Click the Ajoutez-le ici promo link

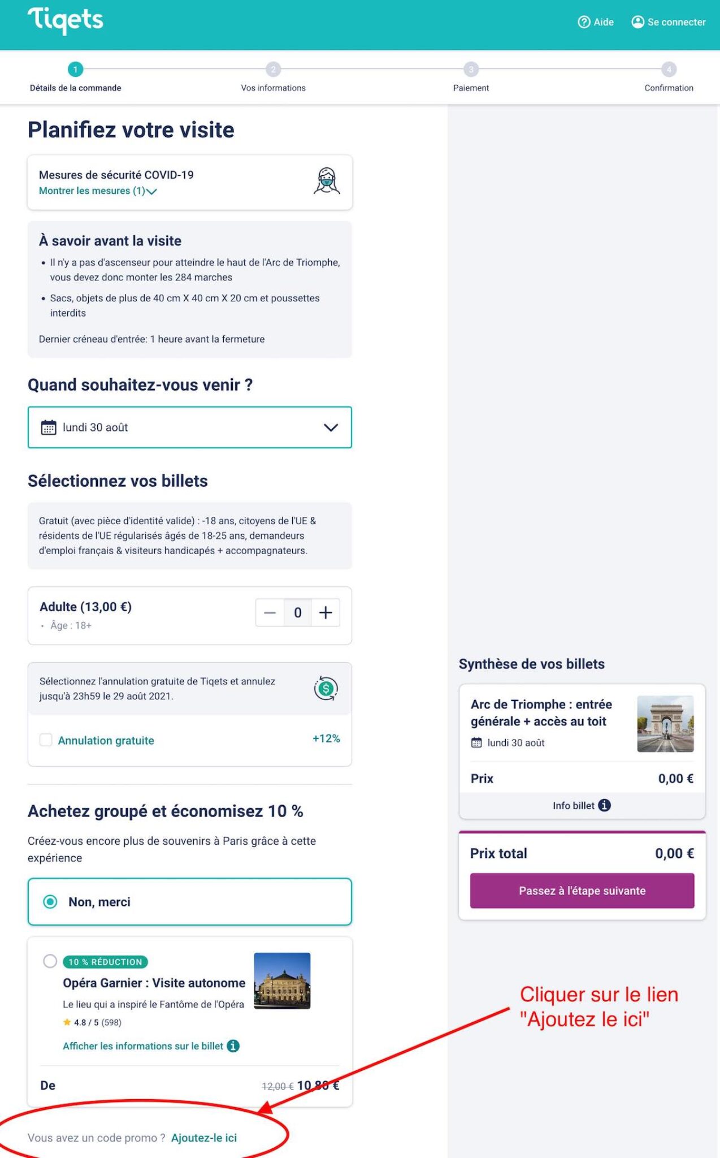[x=204, y=1138]
